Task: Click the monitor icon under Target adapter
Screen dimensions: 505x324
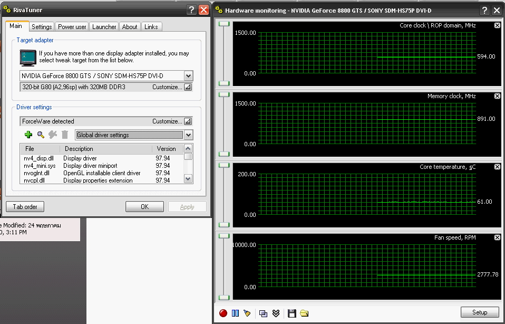Action: tap(28, 58)
